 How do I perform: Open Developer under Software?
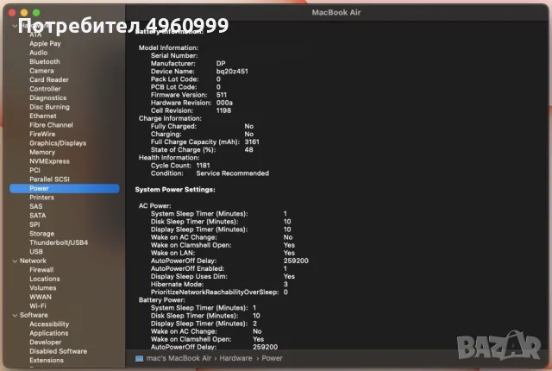tap(46, 343)
